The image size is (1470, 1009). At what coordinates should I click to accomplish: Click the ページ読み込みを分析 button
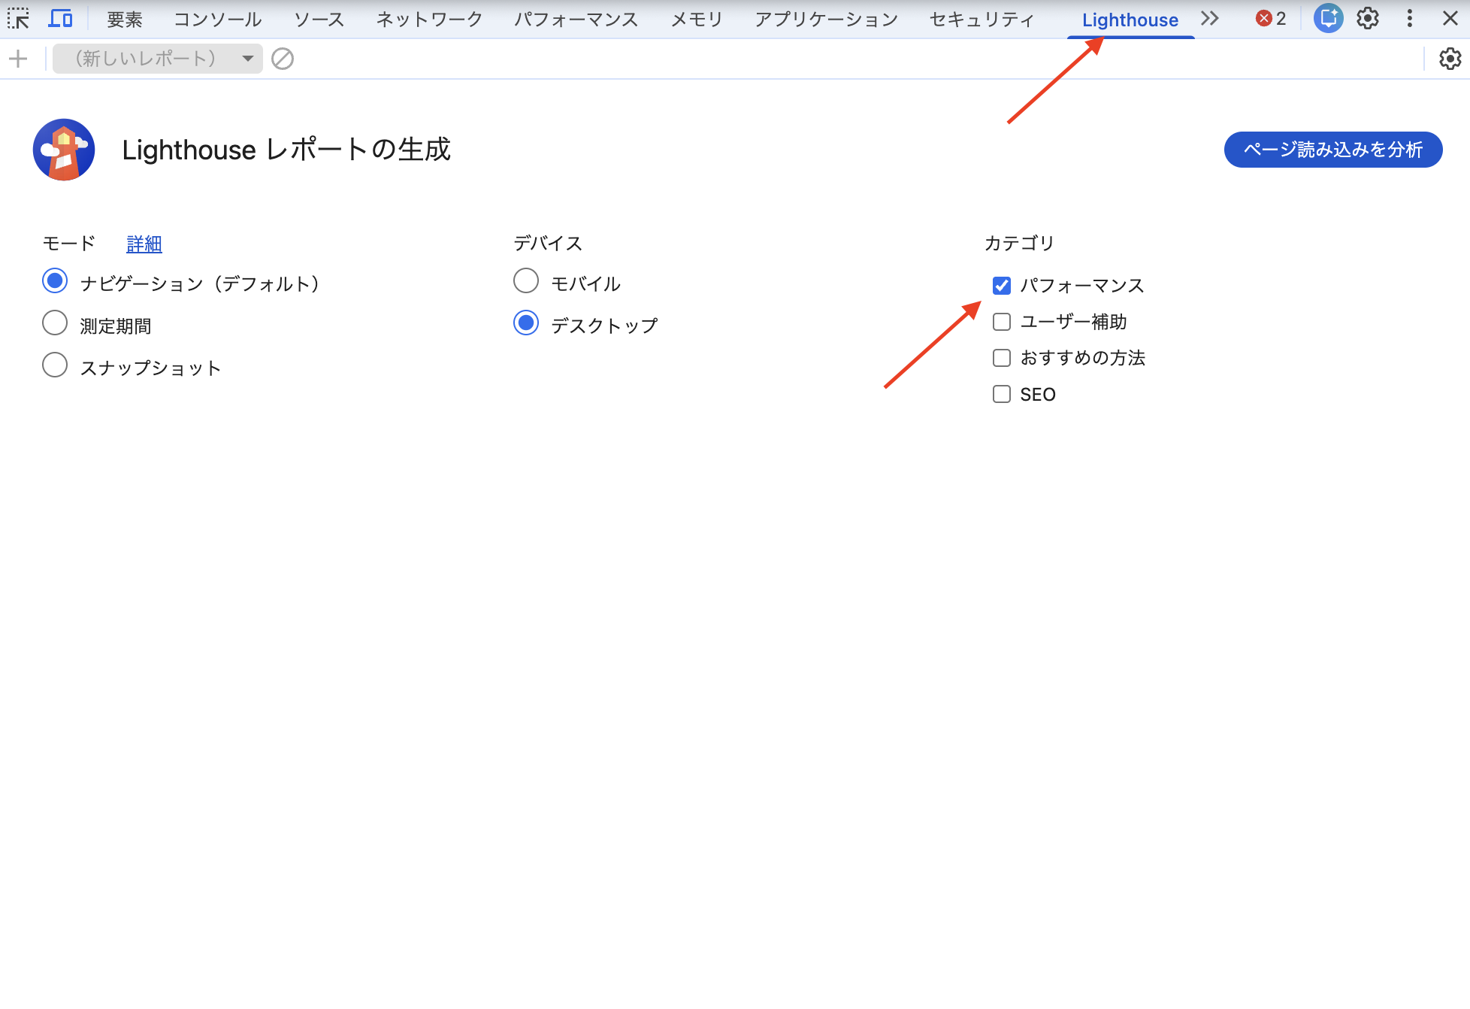[x=1332, y=150]
